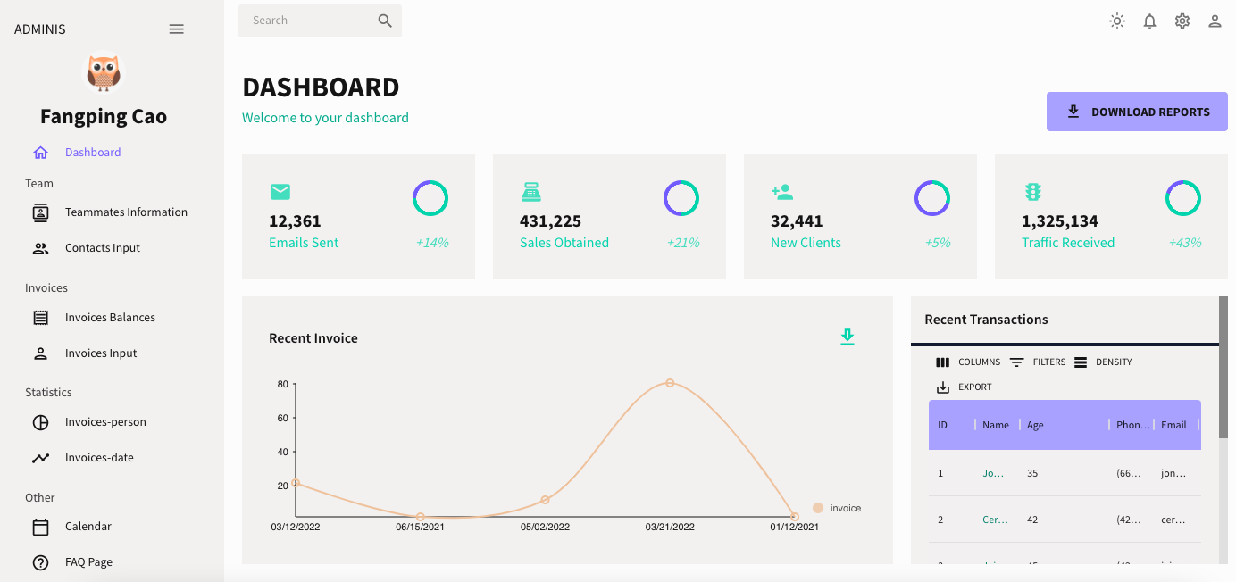Open notifications bell icon
The height and width of the screenshot is (582, 1236).
pos(1150,21)
